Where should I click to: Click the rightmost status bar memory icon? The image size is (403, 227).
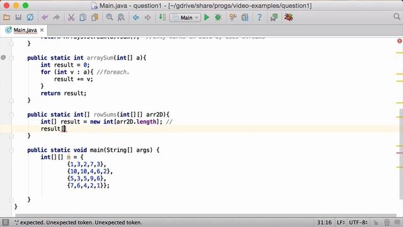(x=398, y=223)
